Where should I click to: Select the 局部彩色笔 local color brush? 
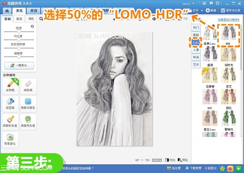(x=11, y=122)
